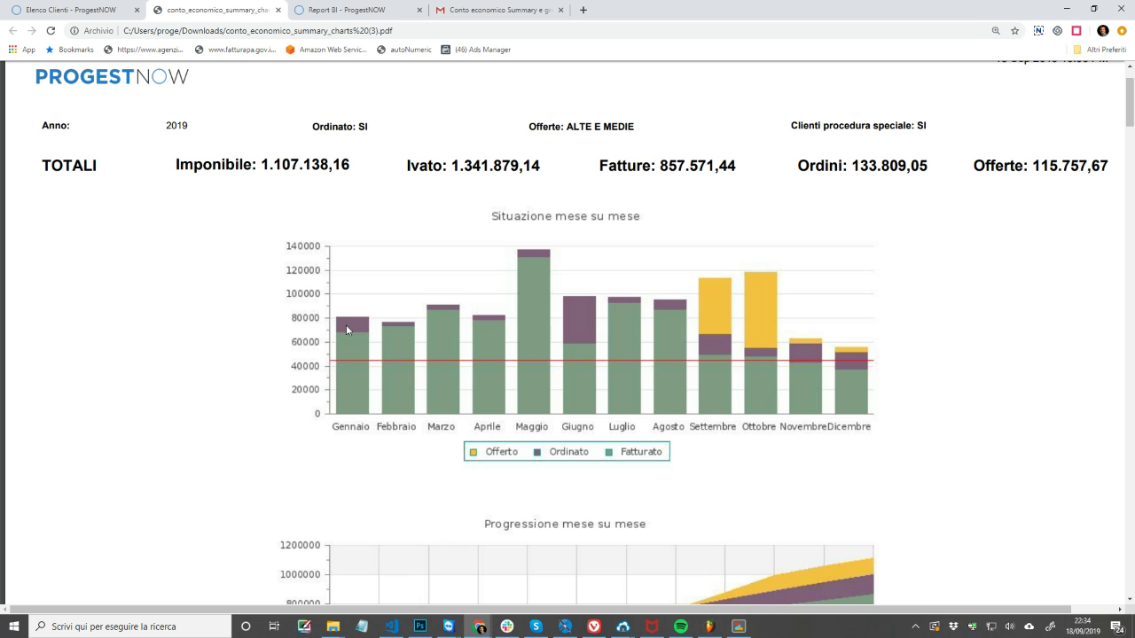
Task: Open Photoshop from the taskbar
Action: click(420, 626)
